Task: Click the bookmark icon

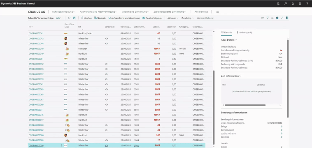Action: [287, 18]
